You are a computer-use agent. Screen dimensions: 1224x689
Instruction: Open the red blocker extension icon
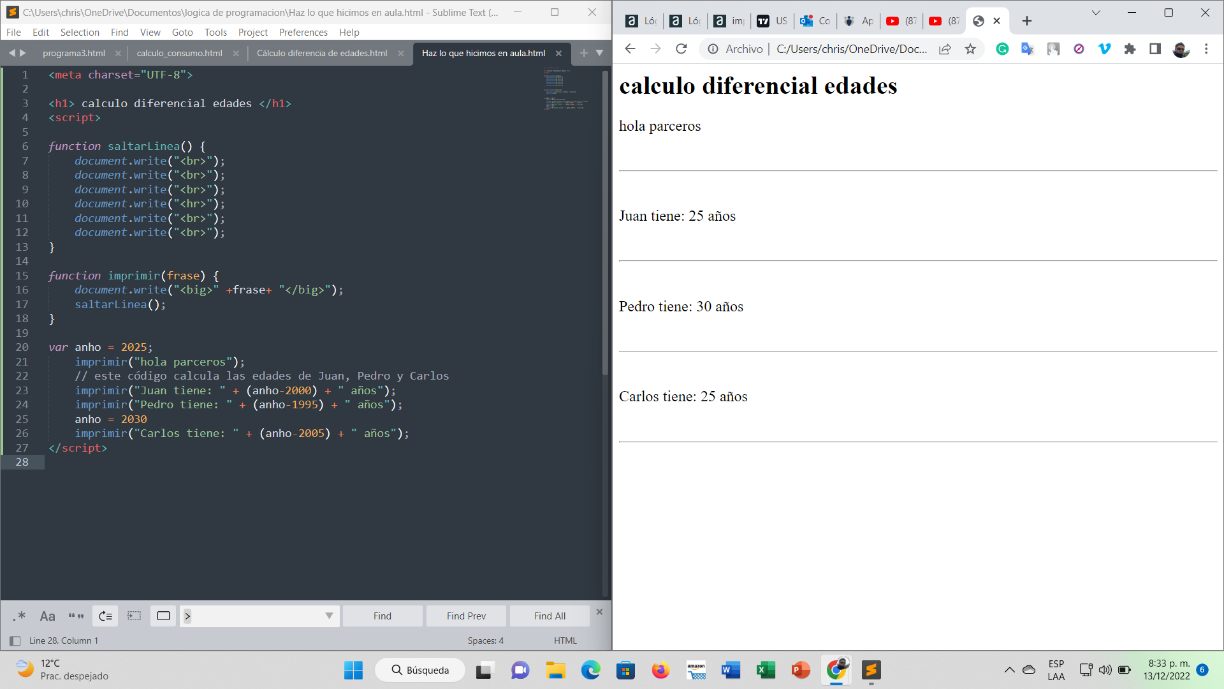coord(1079,48)
